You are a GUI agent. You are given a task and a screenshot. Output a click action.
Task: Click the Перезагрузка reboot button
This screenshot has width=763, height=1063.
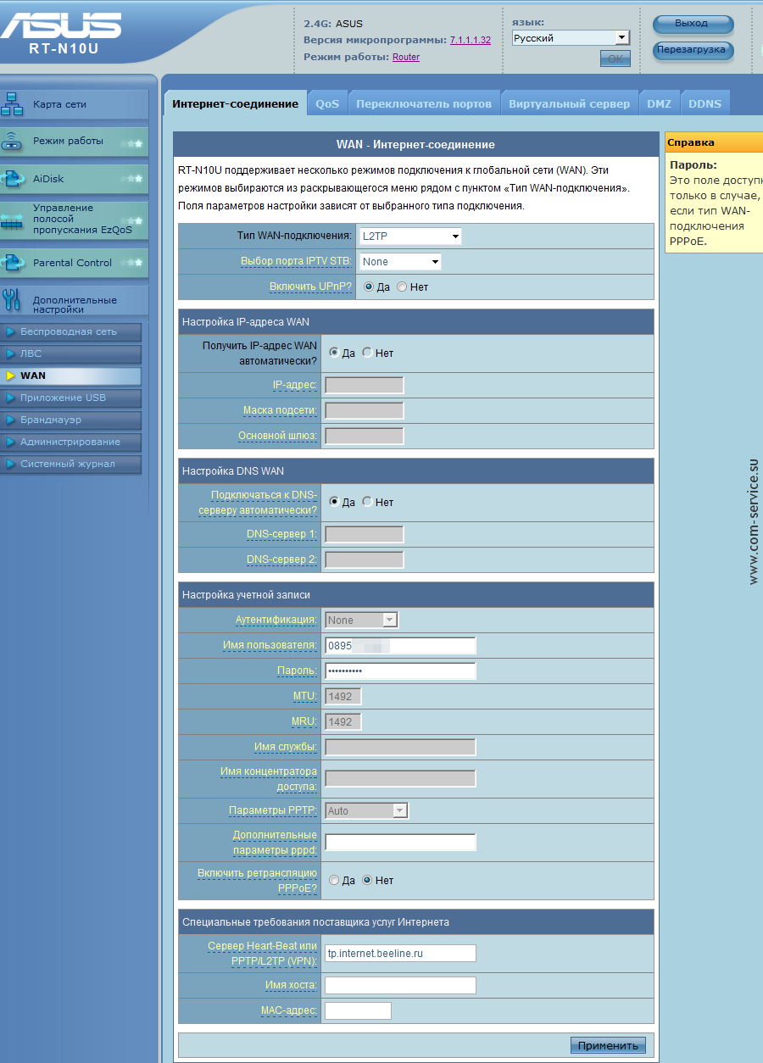[x=693, y=50]
